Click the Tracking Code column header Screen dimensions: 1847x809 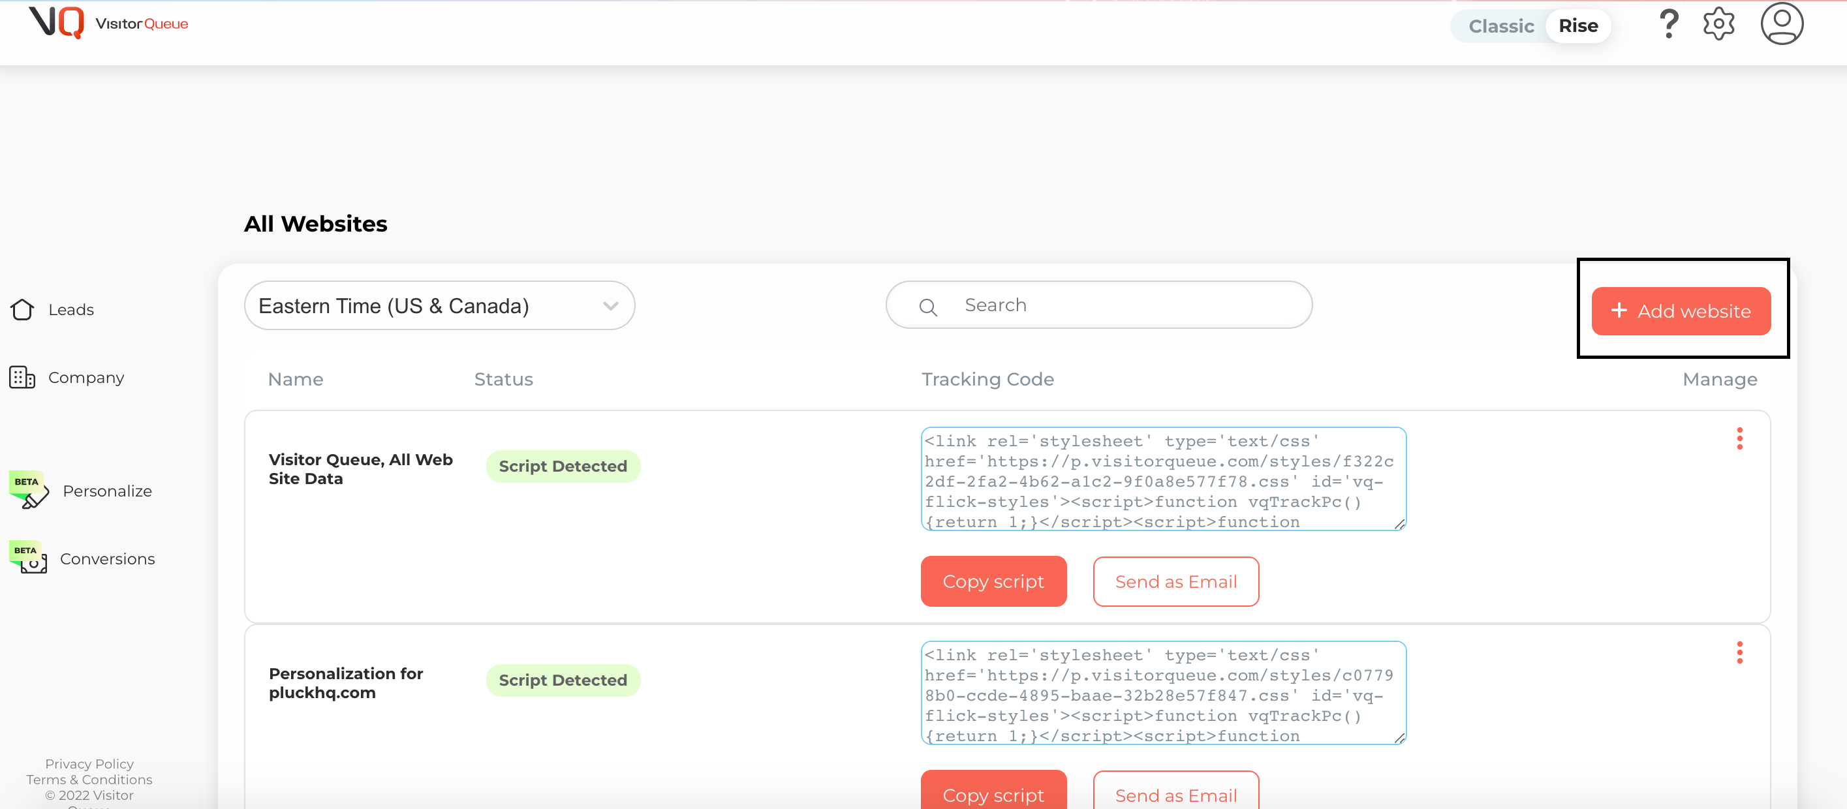987,379
